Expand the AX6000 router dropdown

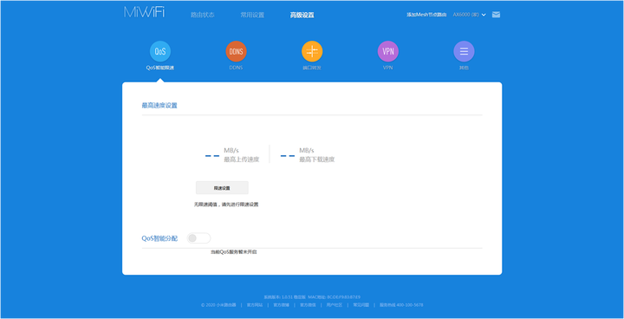click(470, 15)
